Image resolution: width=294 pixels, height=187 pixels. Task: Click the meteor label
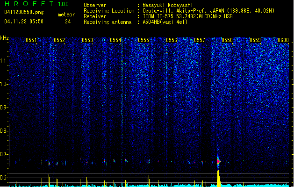tap(66, 14)
